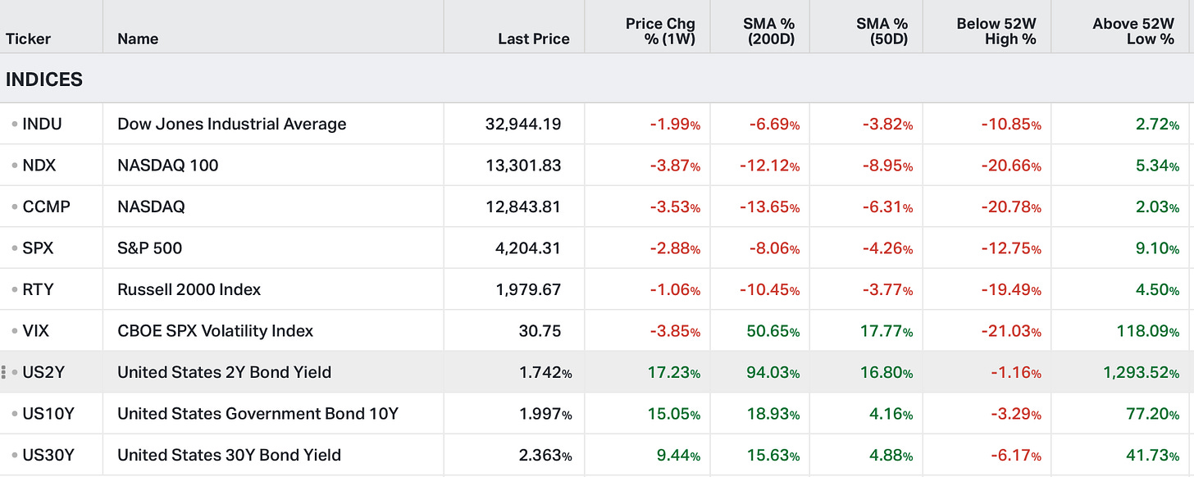Image resolution: width=1194 pixels, height=477 pixels.
Task: Click Below 52W High value -6.17%
Action: pyautogui.click(x=1015, y=455)
